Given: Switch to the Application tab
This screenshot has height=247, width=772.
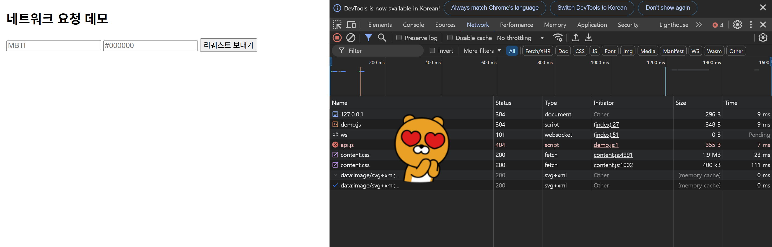Looking at the screenshot, I should tap(592, 25).
